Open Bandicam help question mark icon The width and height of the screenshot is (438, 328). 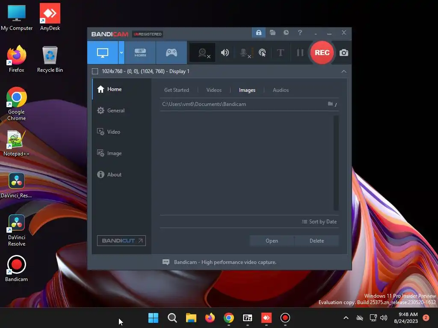click(300, 32)
